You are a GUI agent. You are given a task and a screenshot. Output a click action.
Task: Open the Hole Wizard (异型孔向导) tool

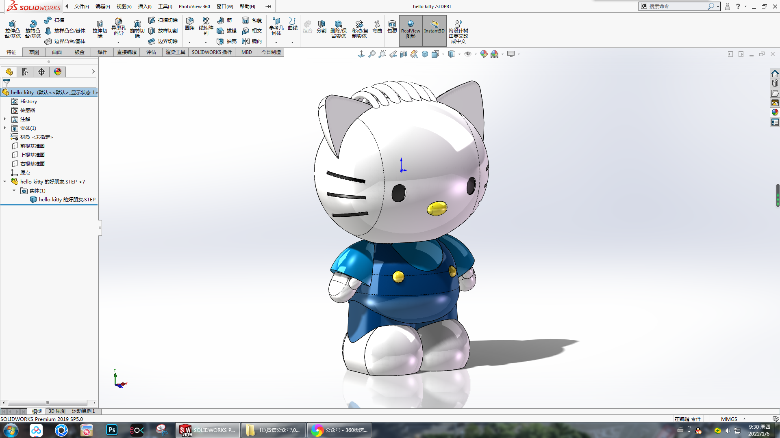(118, 27)
